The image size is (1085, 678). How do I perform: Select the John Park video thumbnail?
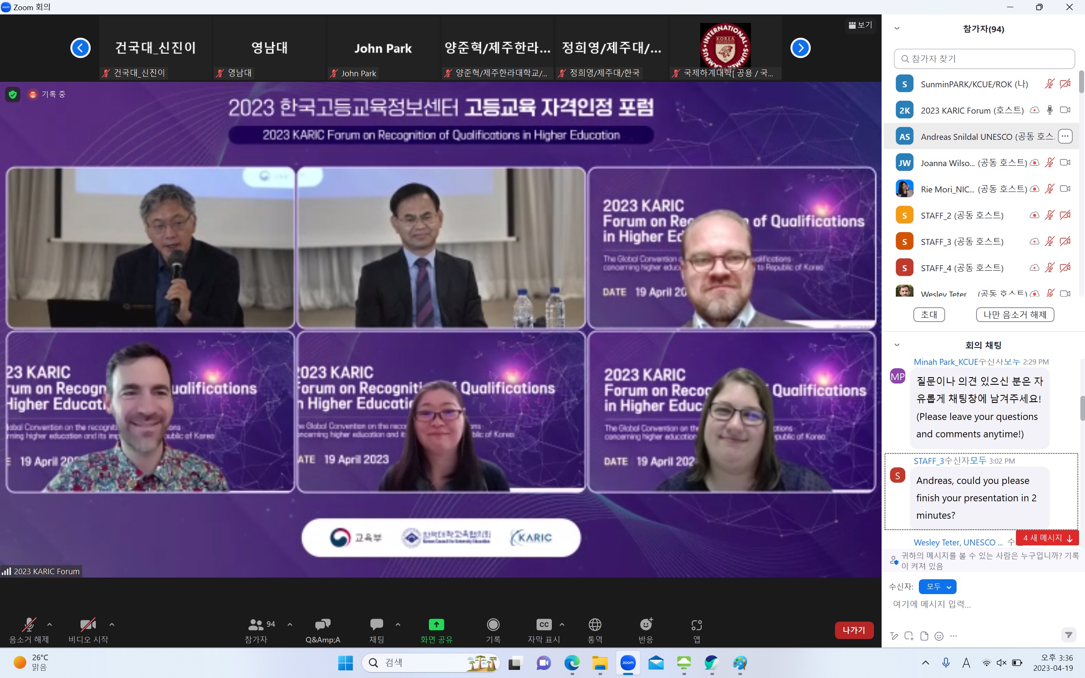coord(383,48)
